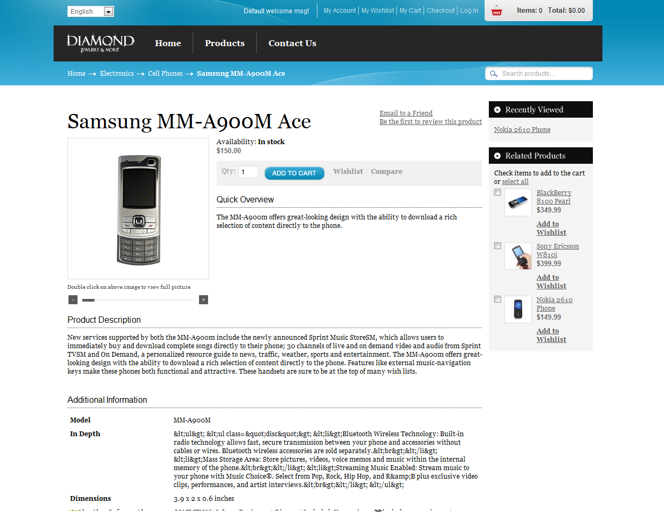Click the Diamond Jewelry & More logo
The image size is (664, 530).
101,43
